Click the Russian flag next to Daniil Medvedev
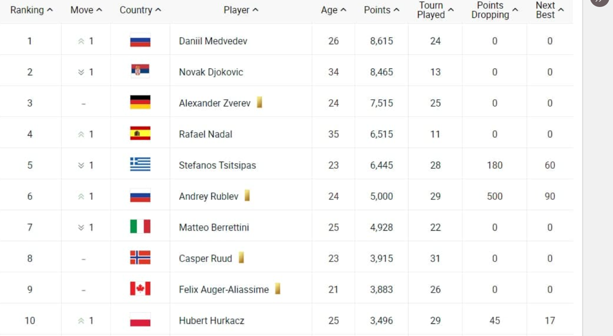613x336 pixels. point(140,41)
